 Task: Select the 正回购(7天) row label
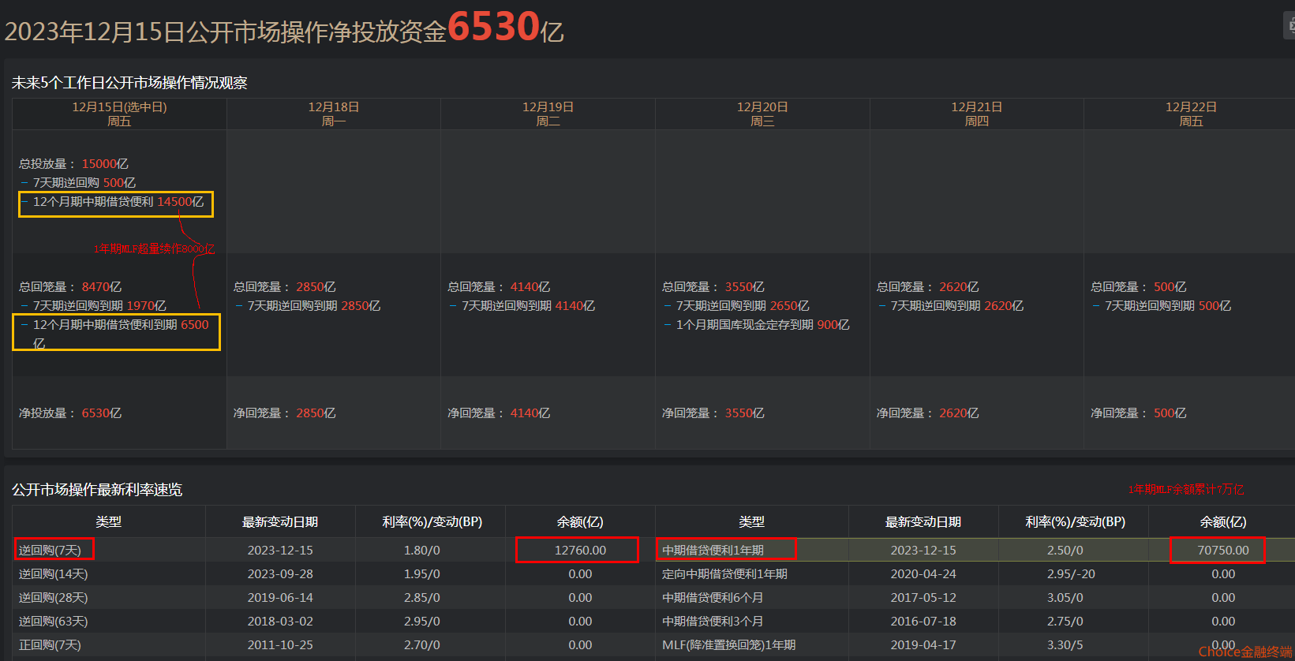(x=51, y=644)
